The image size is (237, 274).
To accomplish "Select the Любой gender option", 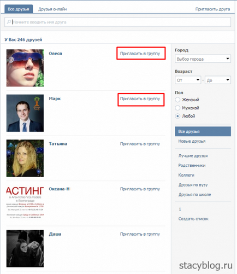I will click(177, 116).
